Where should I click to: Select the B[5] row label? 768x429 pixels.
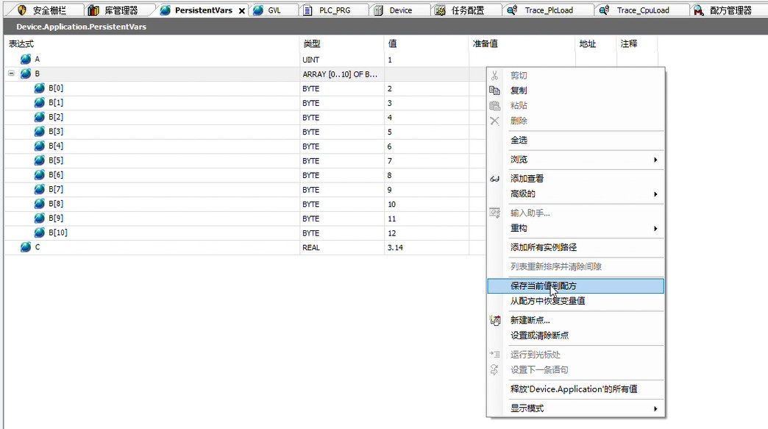(56, 160)
